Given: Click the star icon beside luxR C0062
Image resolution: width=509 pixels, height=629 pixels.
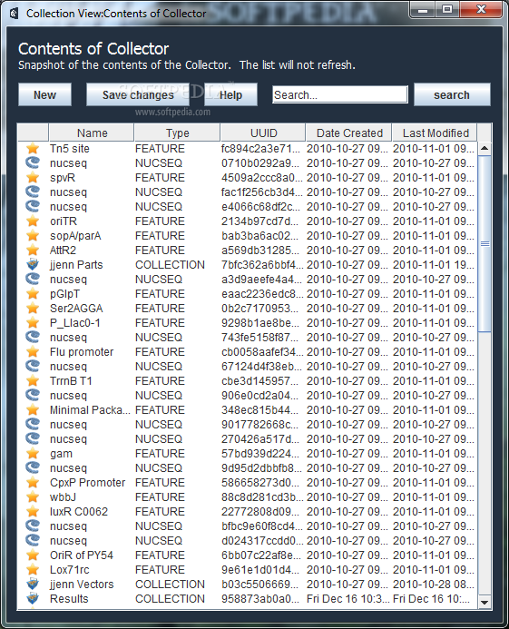Looking at the screenshot, I should click(x=33, y=512).
